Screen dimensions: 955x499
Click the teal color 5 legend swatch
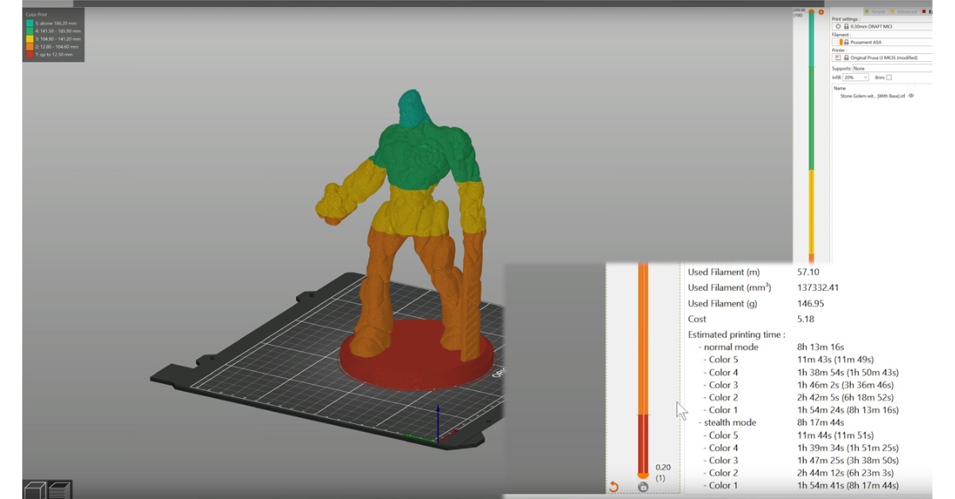[29, 22]
